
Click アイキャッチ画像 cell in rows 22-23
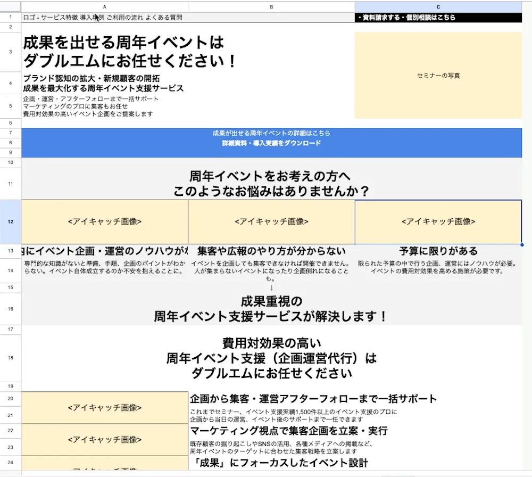point(104,440)
